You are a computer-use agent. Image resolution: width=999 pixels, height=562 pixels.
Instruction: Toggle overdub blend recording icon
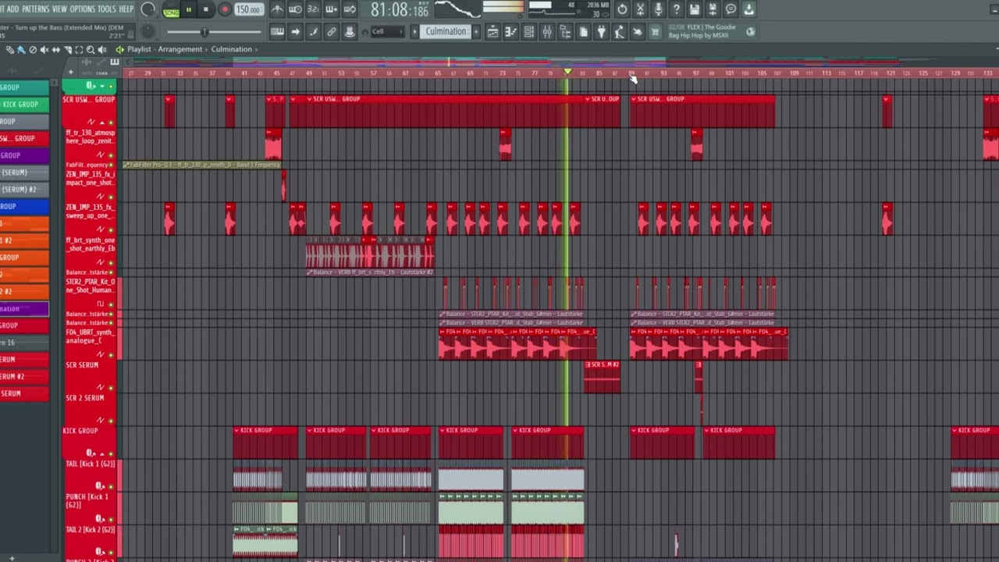[331, 9]
